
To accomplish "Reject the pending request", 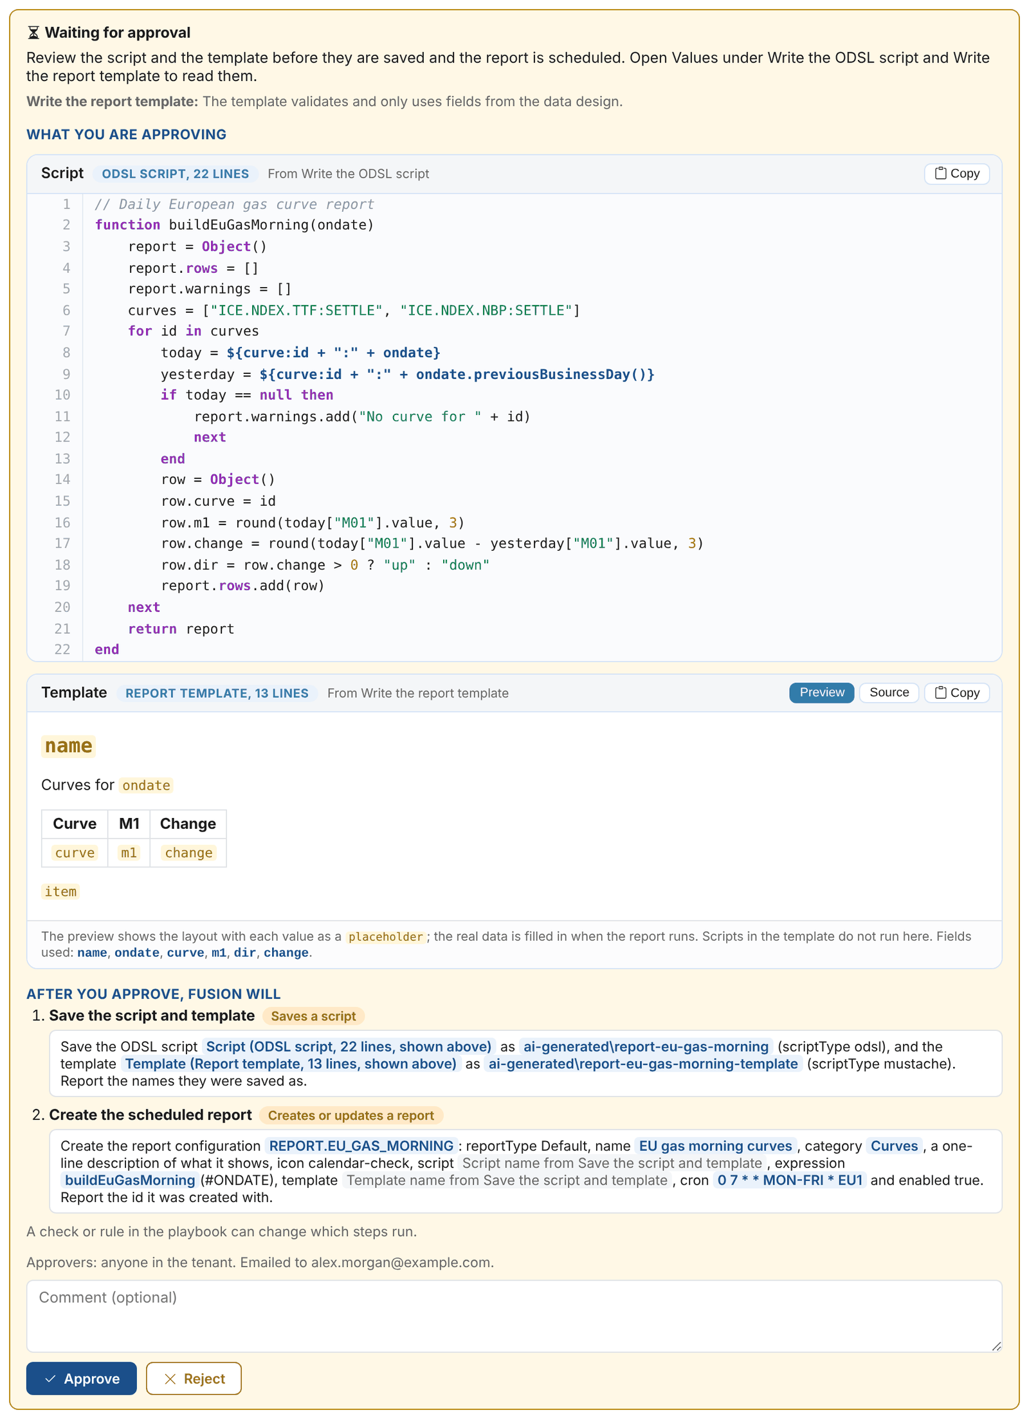I will (x=194, y=1378).
